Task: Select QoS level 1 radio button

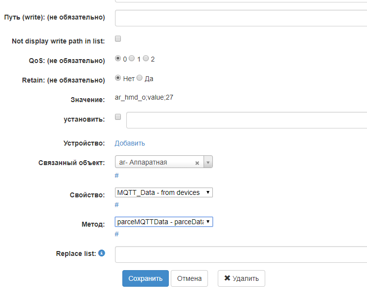Action: pyautogui.click(x=132, y=58)
